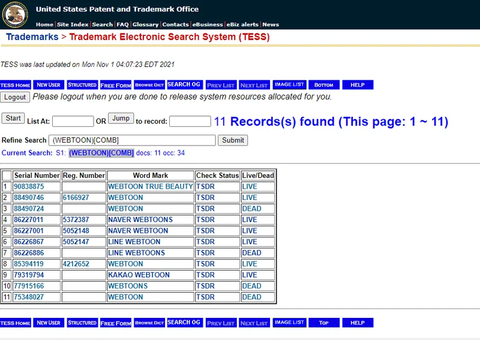
Task: Open the eBusiness header link
Action: tap(207, 25)
